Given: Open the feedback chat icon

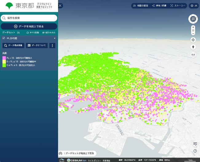Looking at the screenshot, I should [x=195, y=144].
